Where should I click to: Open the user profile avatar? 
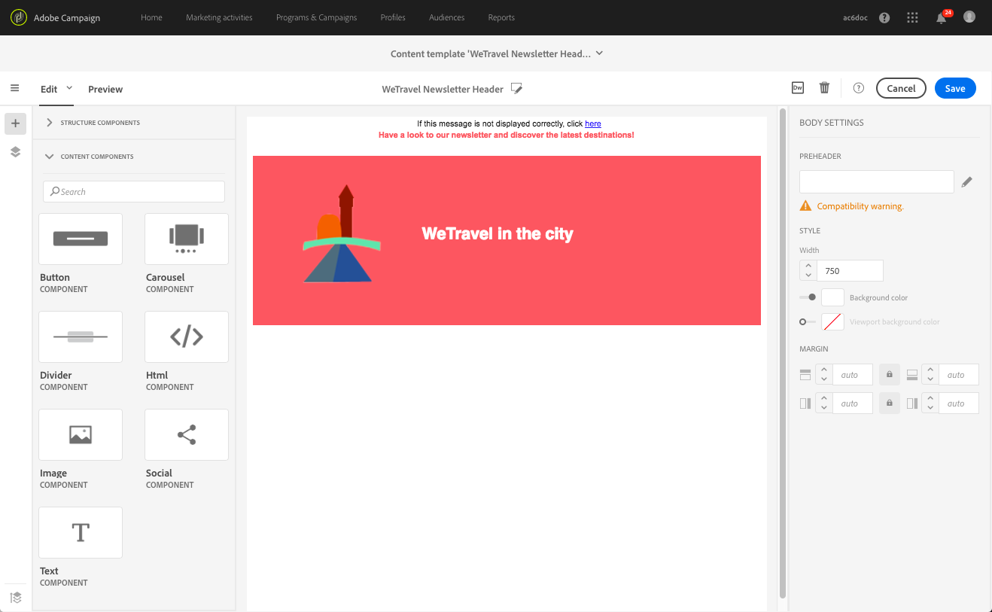[969, 17]
